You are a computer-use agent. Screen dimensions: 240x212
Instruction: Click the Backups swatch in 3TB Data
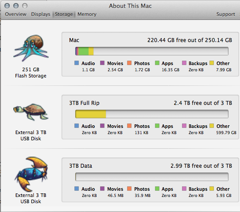pyautogui.click(x=184, y=189)
